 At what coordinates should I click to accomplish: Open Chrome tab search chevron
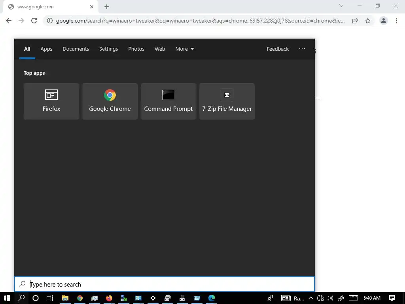(x=341, y=6)
